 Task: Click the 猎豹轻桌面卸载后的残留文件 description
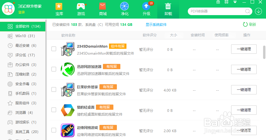click(100, 114)
